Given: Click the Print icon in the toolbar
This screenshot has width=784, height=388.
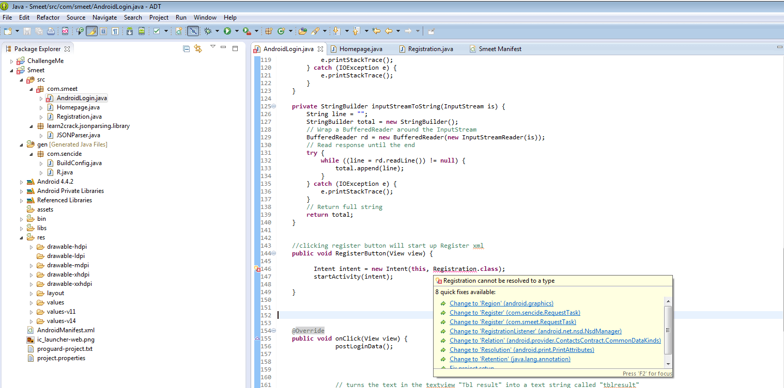Looking at the screenshot, I should point(51,31).
